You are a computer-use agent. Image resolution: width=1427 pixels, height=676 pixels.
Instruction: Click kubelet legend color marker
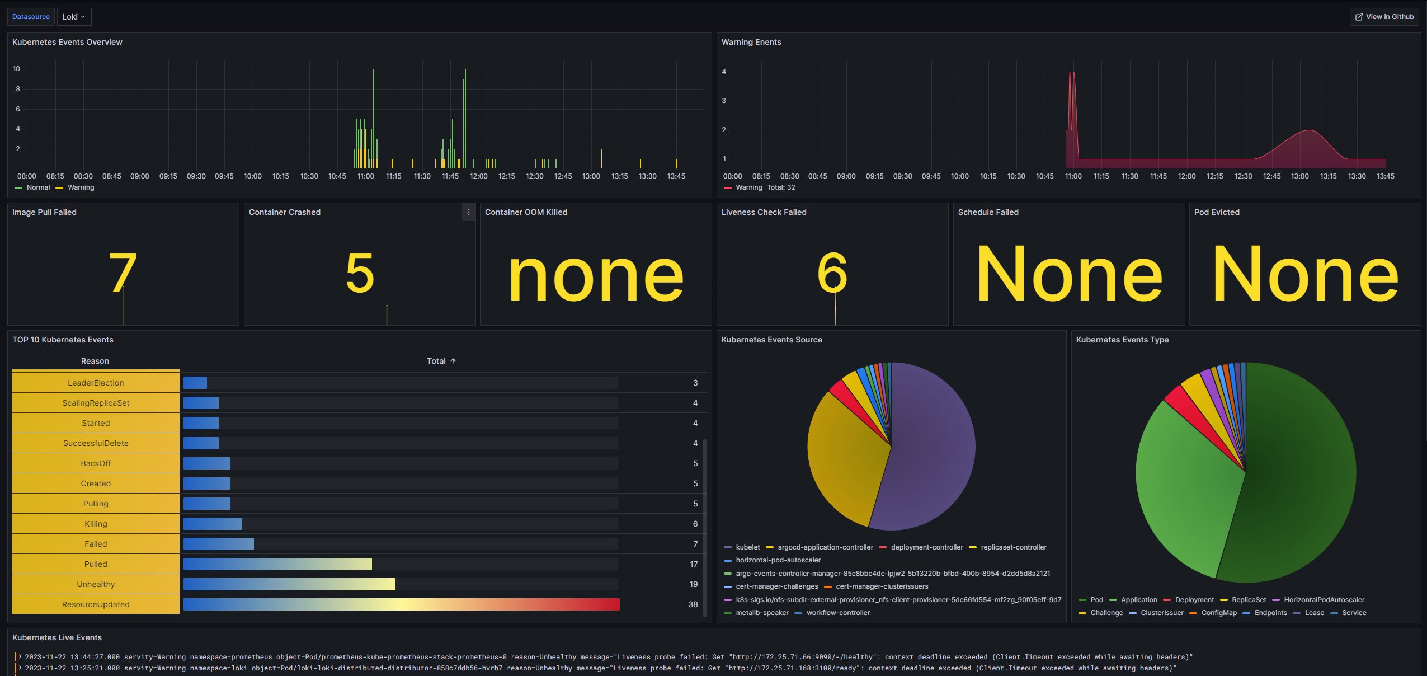(727, 547)
